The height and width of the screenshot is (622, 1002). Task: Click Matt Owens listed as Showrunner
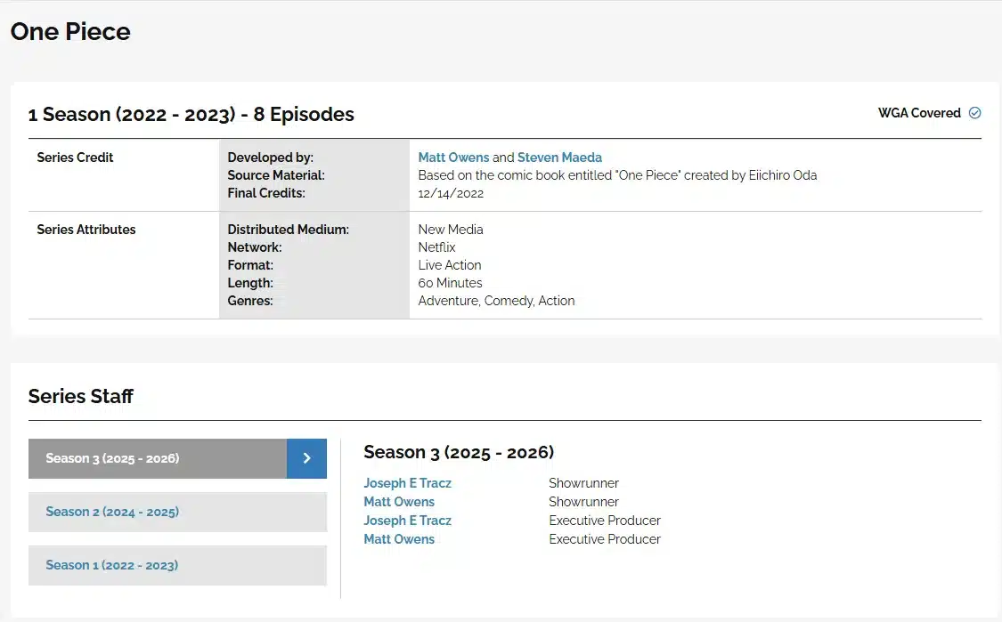click(399, 502)
